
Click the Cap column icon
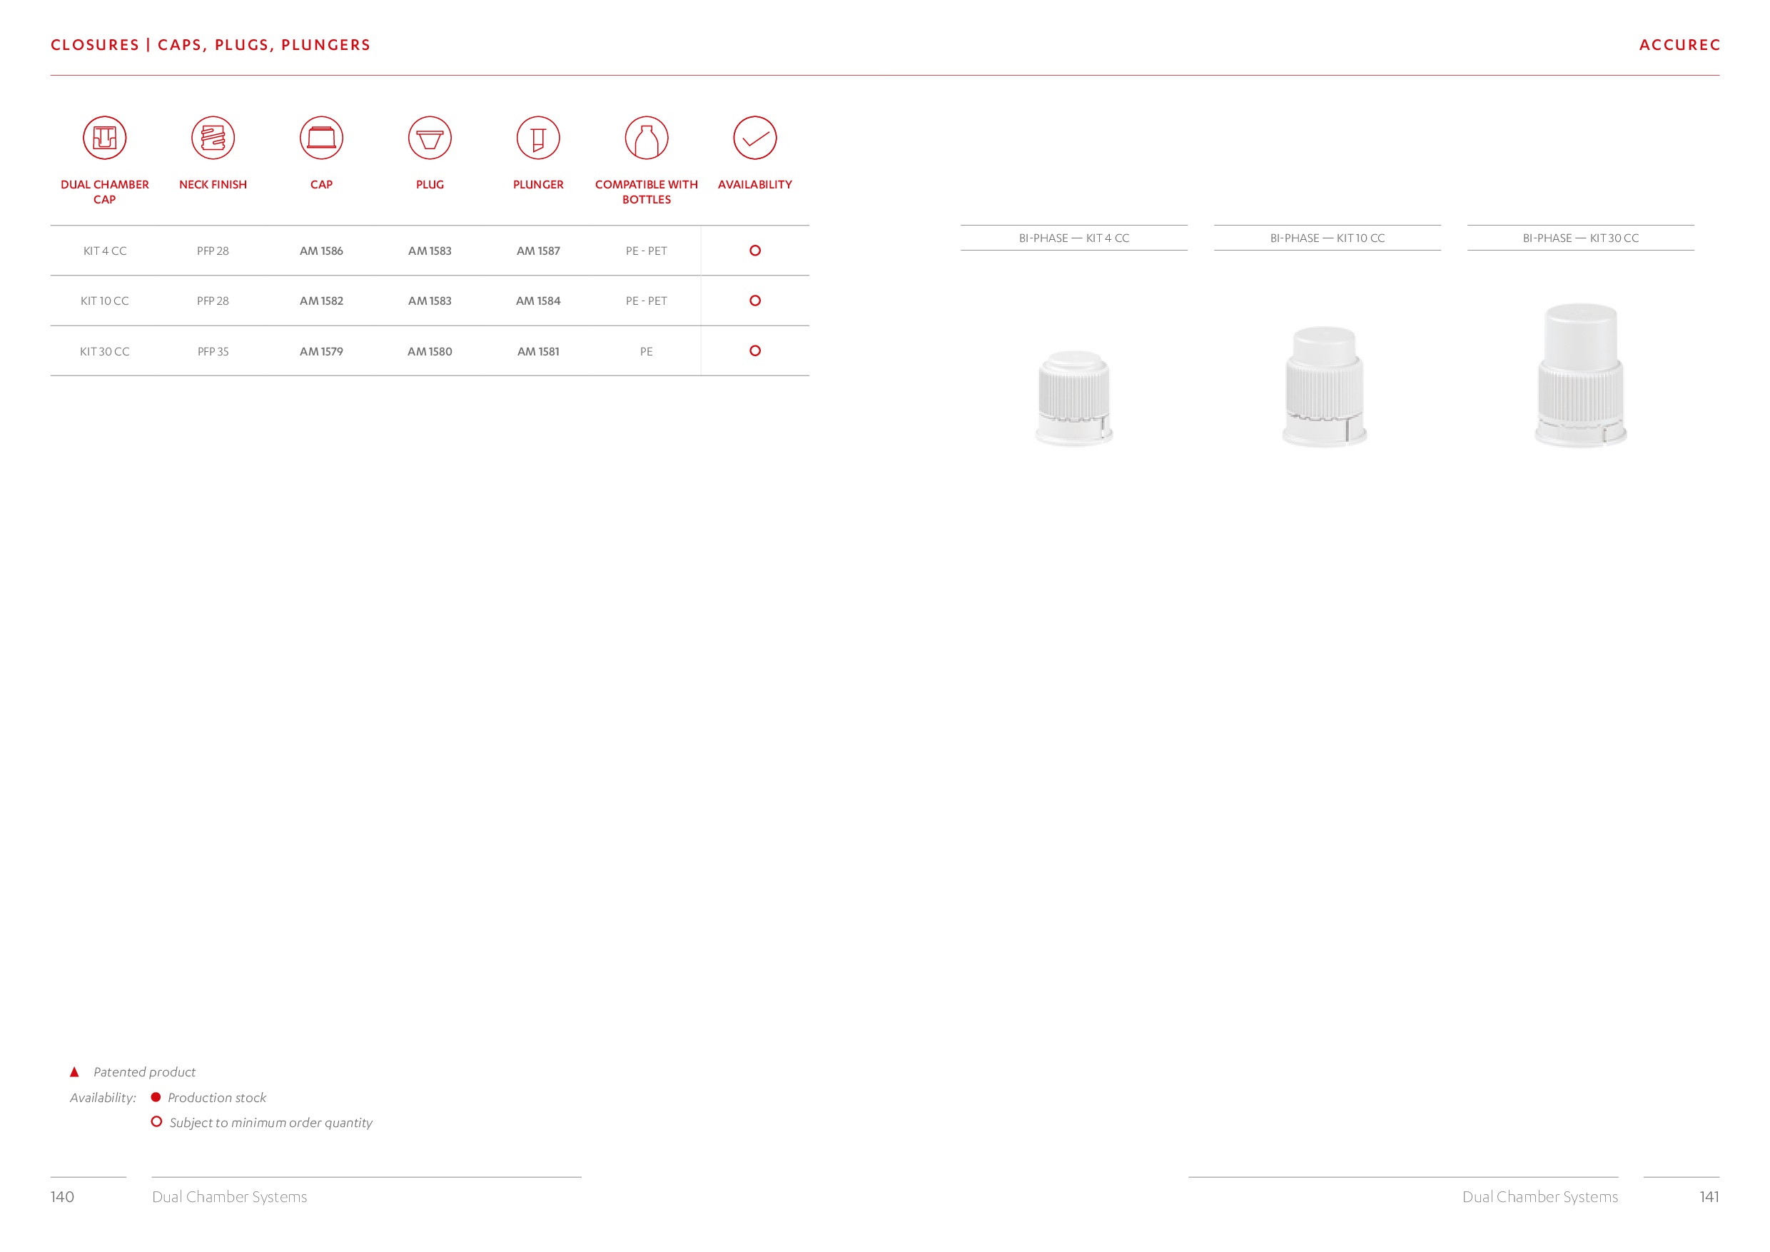(x=321, y=138)
